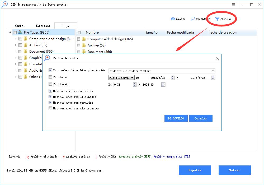Expand the Other tree node

click(x=16, y=77)
